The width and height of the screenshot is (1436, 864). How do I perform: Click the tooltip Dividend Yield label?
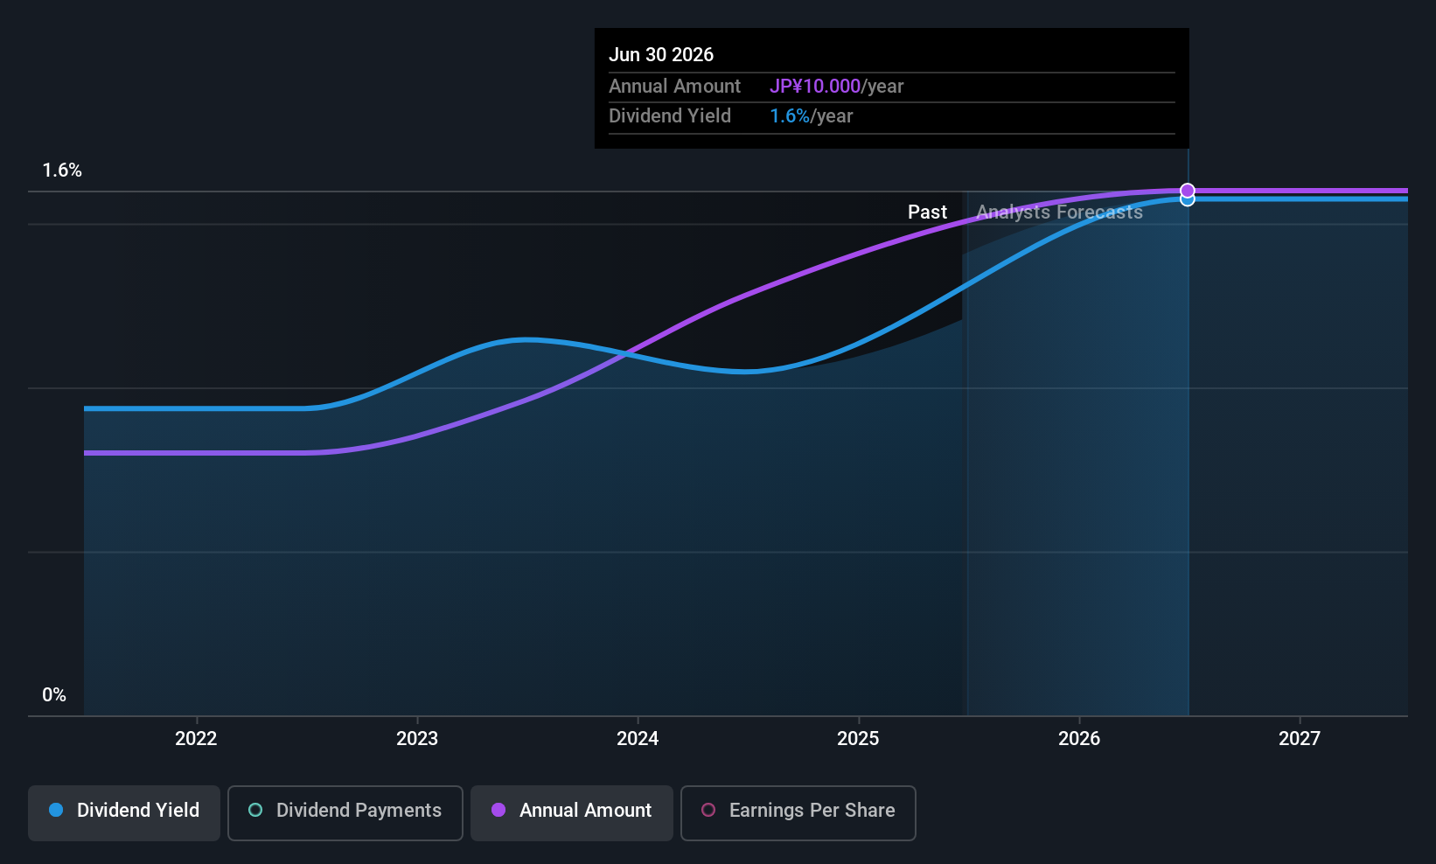[670, 116]
